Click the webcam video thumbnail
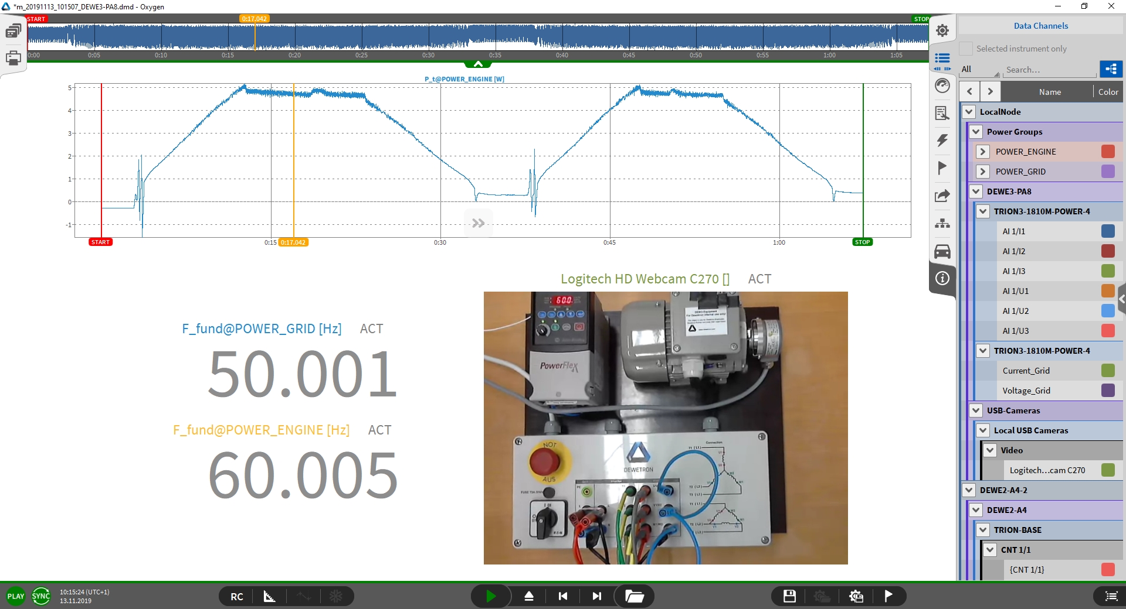Image resolution: width=1126 pixels, height=609 pixels. pyautogui.click(x=666, y=428)
